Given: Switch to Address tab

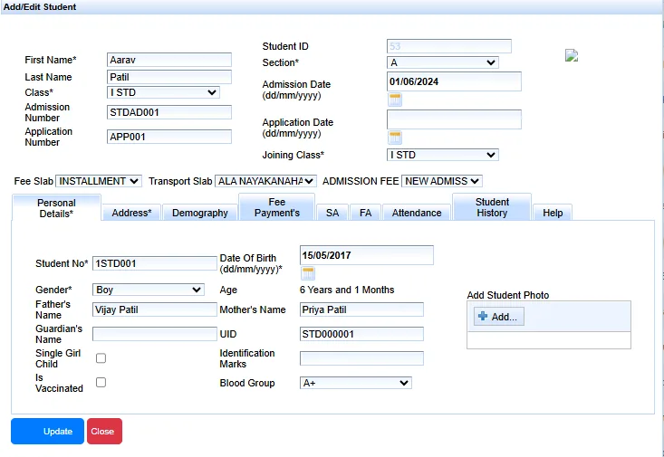Looking at the screenshot, I should pos(131,213).
